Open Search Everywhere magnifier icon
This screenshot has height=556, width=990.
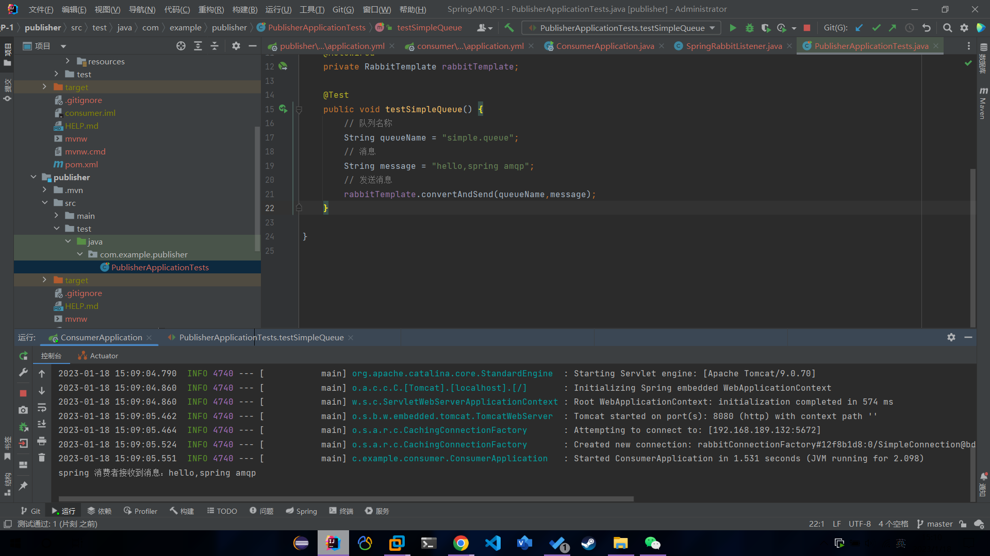pyautogui.click(x=947, y=28)
